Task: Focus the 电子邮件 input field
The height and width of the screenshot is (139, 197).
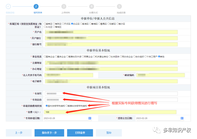Action: coord(111,81)
